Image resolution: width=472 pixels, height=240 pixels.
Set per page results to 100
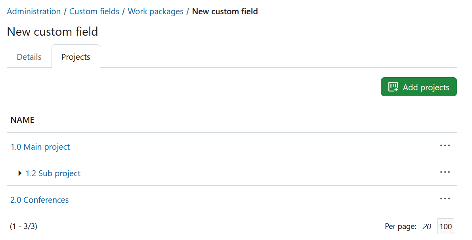(x=445, y=226)
